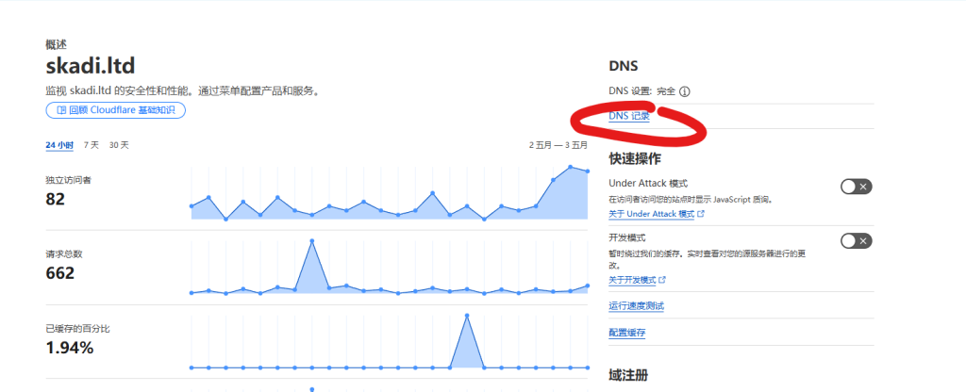Click the peak in 已缓存的百分比 chart
Screen dimensions: 966x392
pyautogui.click(x=466, y=316)
